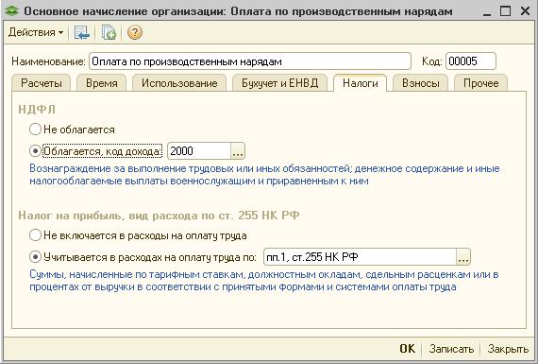Select Облагается, код дохода radio option
This screenshot has height=364, width=538.
[35, 151]
